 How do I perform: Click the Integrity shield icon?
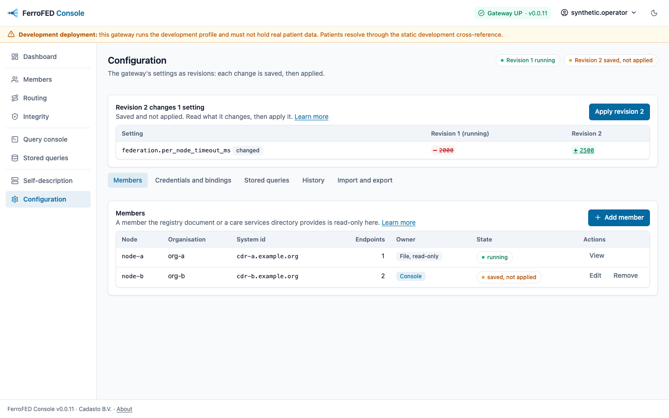[x=15, y=117]
